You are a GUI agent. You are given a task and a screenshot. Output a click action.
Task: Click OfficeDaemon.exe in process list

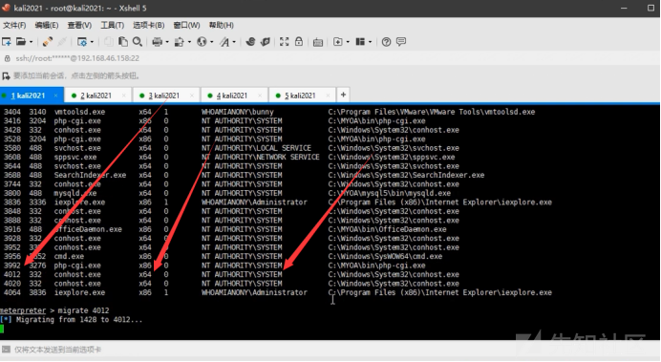point(88,229)
